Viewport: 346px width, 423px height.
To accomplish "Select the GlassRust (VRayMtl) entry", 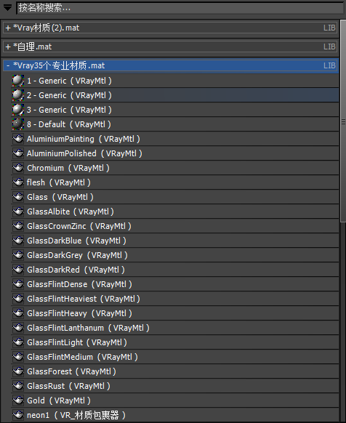I will [x=175, y=387].
